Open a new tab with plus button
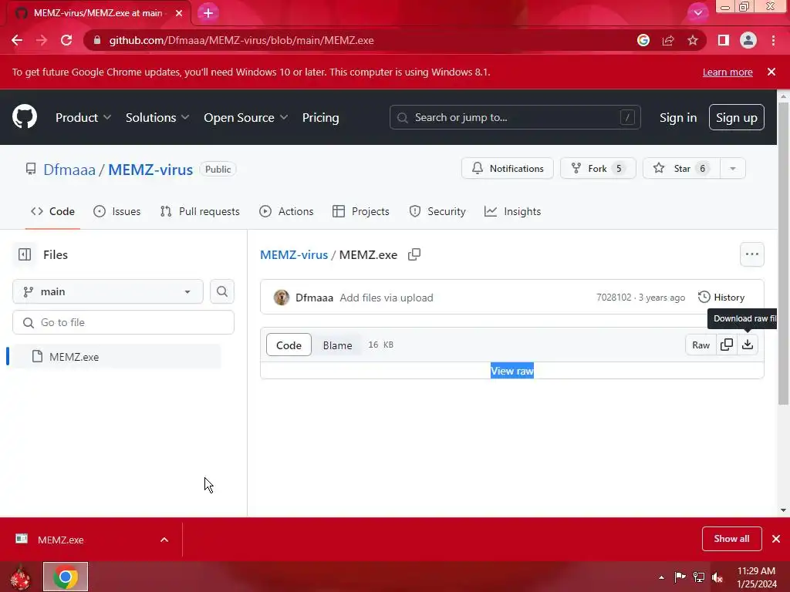790x592 pixels. click(208, 13)
